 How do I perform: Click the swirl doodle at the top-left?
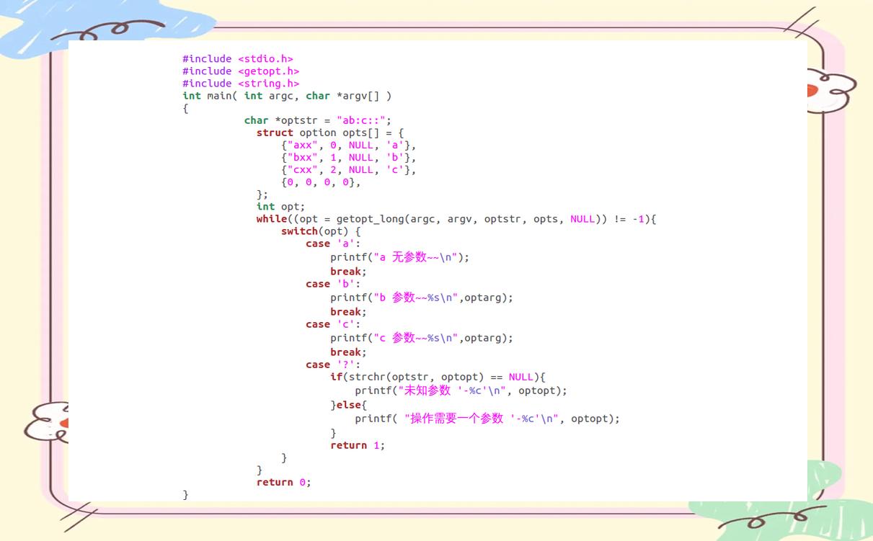pyautogui.click(x=108, y=30)
